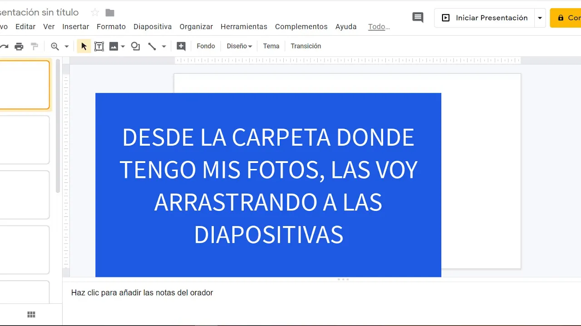Click the Tema button

[271, 46]
